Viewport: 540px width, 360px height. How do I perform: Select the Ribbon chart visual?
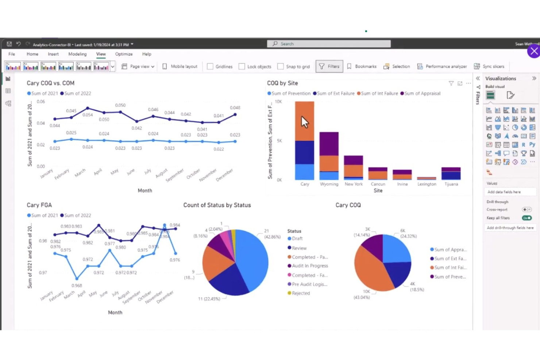[532, 119]
